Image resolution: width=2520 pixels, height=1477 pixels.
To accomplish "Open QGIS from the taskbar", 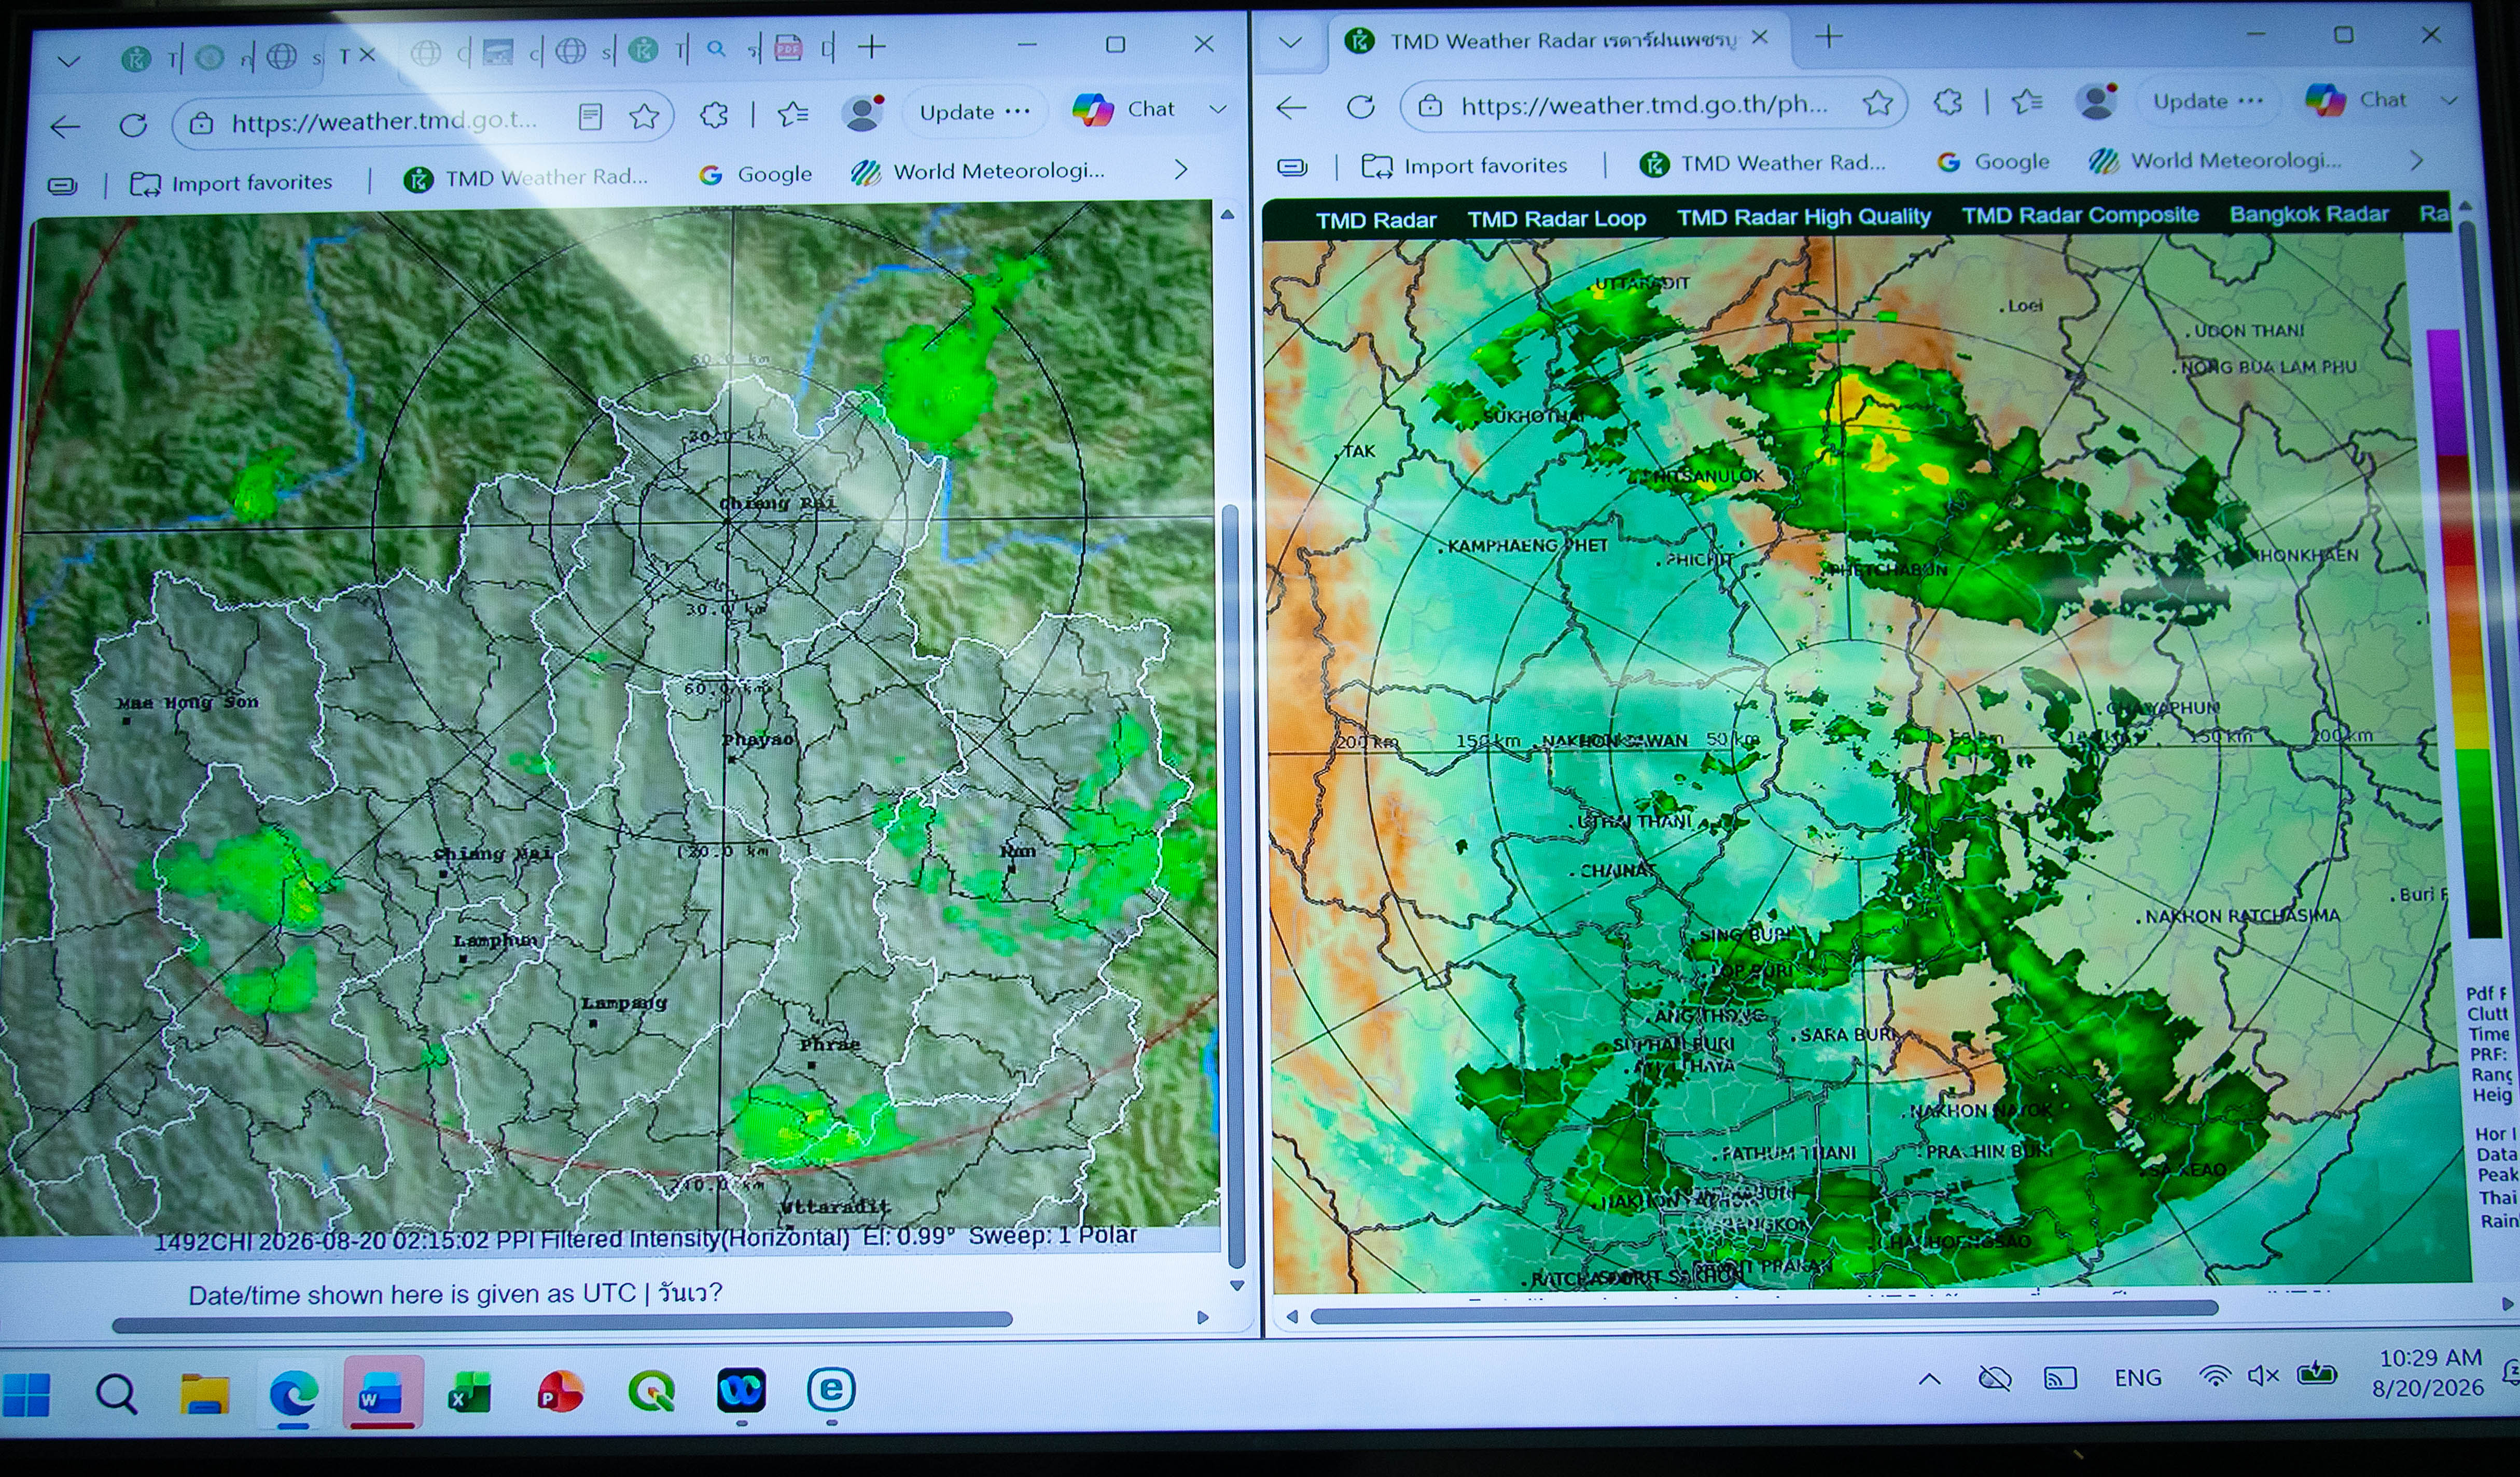I will coord(651,1390).
